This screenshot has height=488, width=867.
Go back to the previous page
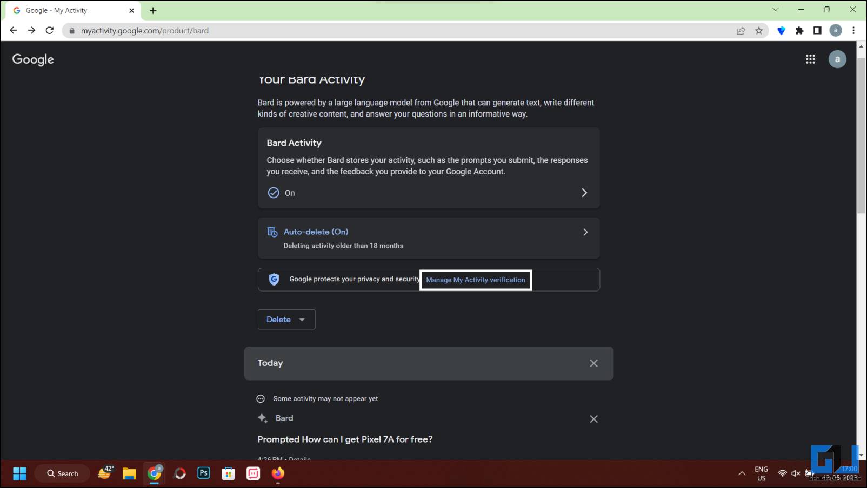click(14, 30)
